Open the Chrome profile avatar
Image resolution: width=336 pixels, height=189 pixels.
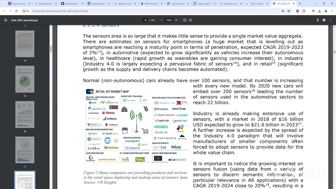(x=326, y=11)
